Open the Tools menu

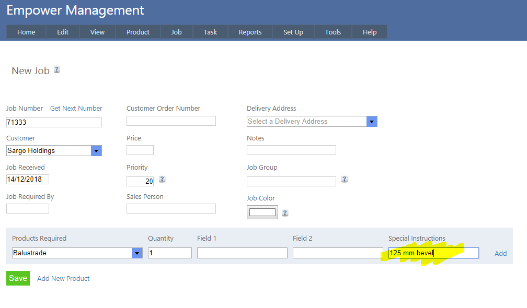[x=333, y=32]
